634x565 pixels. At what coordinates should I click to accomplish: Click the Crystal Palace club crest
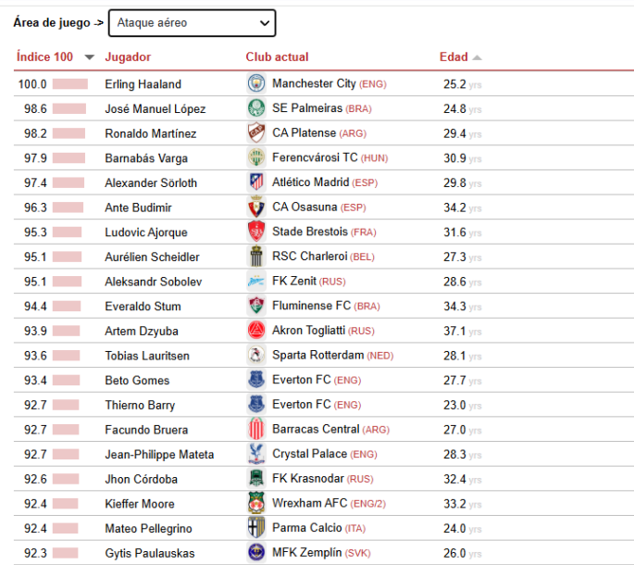click(x=255, y=454)
